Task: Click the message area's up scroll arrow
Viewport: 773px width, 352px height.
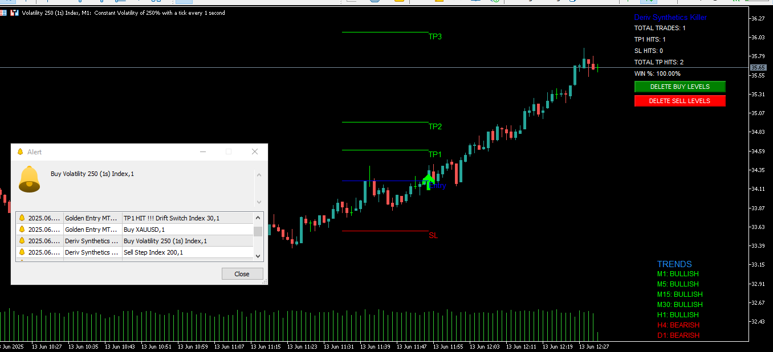Action: (259, 175)
